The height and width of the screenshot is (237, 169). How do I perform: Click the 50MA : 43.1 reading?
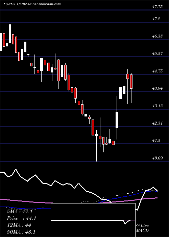point(21,232)
